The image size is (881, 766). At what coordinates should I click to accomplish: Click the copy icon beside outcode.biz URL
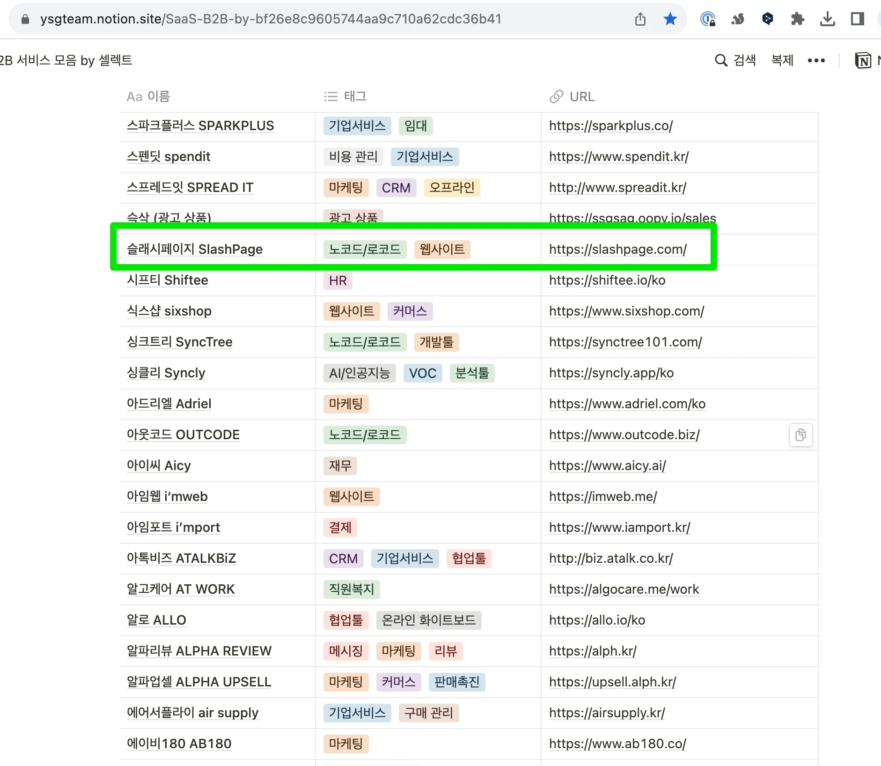tap(800, 435)
